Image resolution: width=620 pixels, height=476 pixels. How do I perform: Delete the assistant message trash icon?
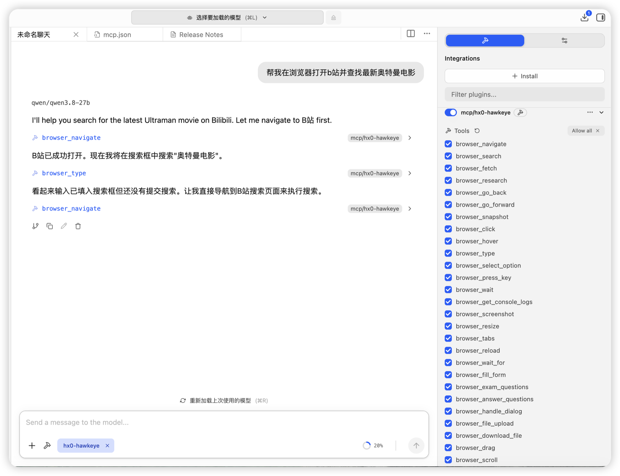coord(78,226)
